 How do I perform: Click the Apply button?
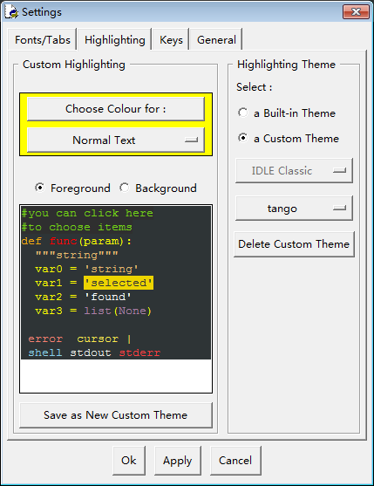pos(177,461)
